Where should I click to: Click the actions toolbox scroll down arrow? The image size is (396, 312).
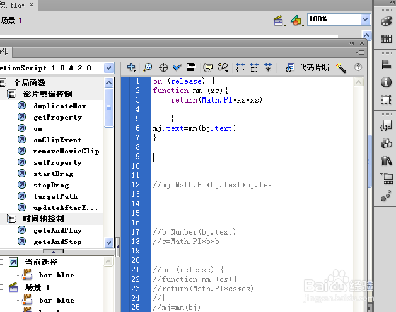(x=109, y=242)
